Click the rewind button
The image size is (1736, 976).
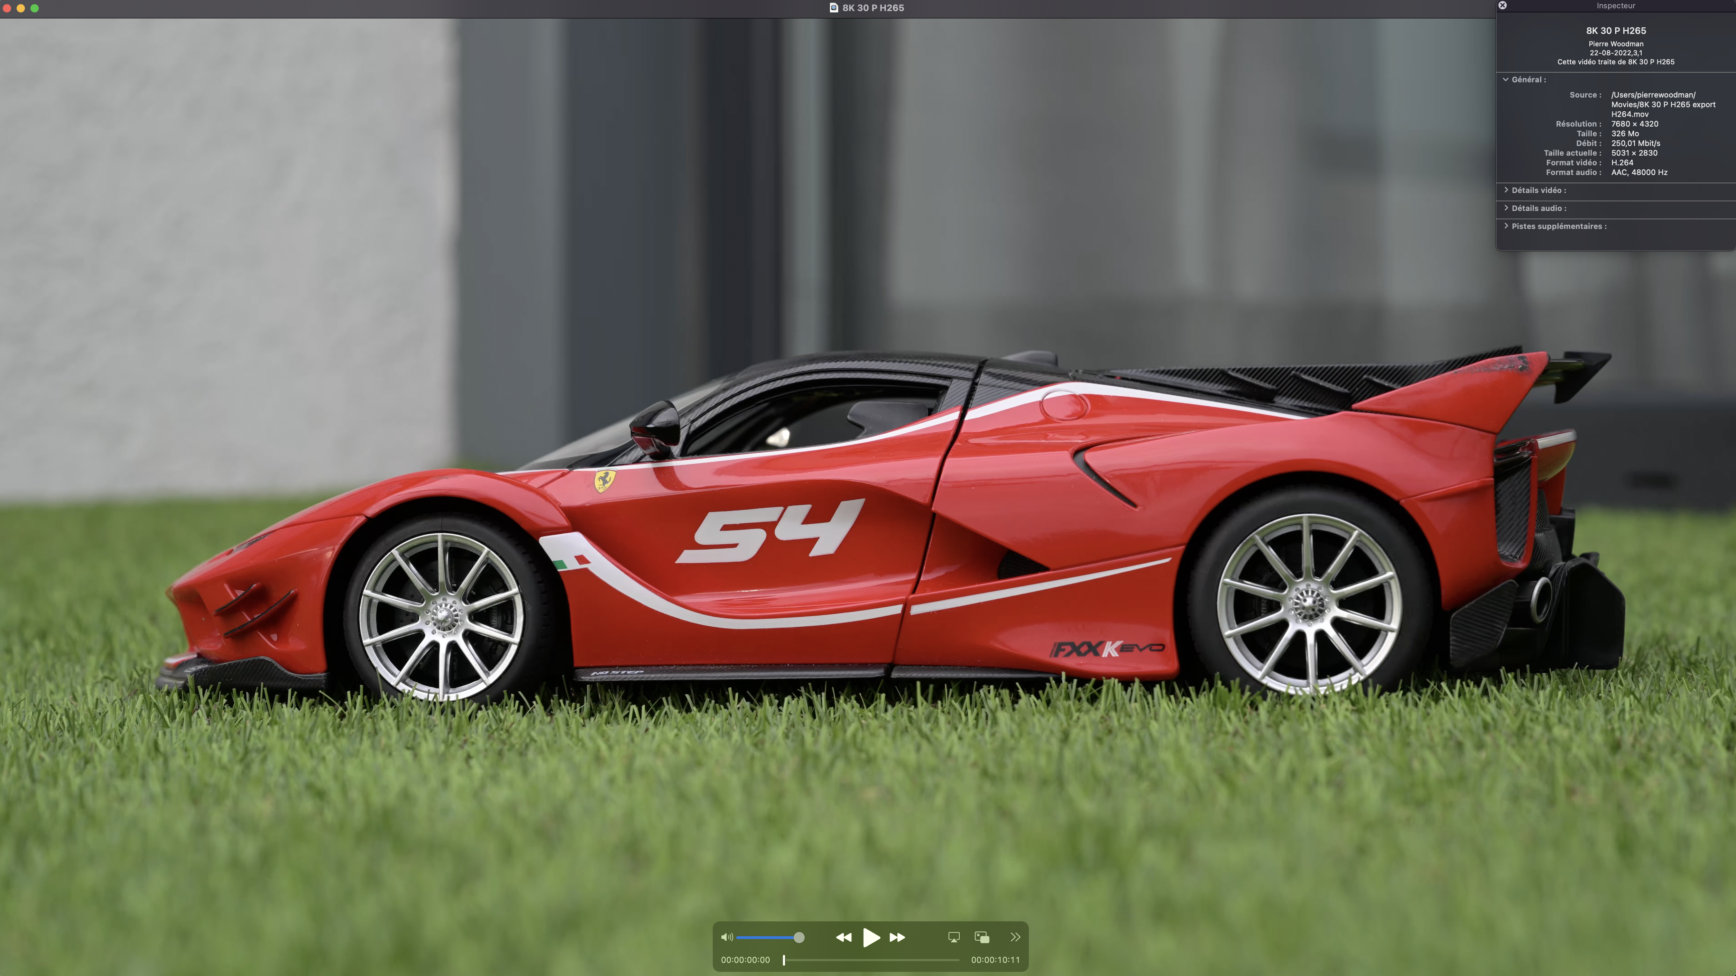coord(843,937)
